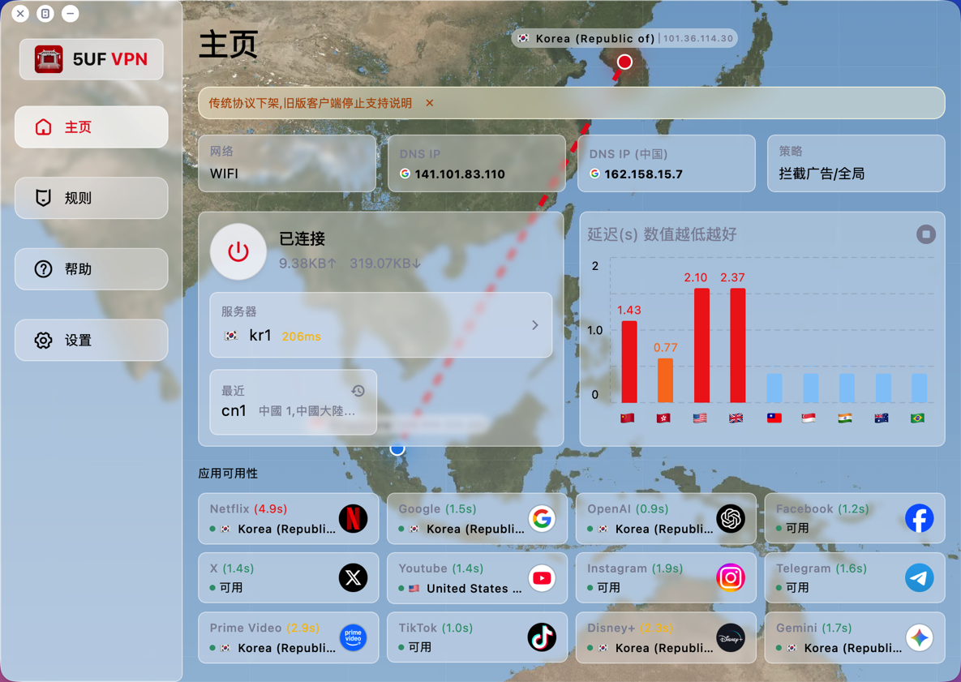Viewport: 961px width, 682px height.
Task: Click the Google logo icon
Action: point(542,519)
